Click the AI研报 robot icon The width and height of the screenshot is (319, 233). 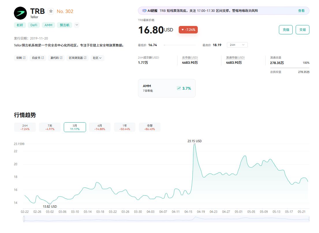click(x=144, y=11)
